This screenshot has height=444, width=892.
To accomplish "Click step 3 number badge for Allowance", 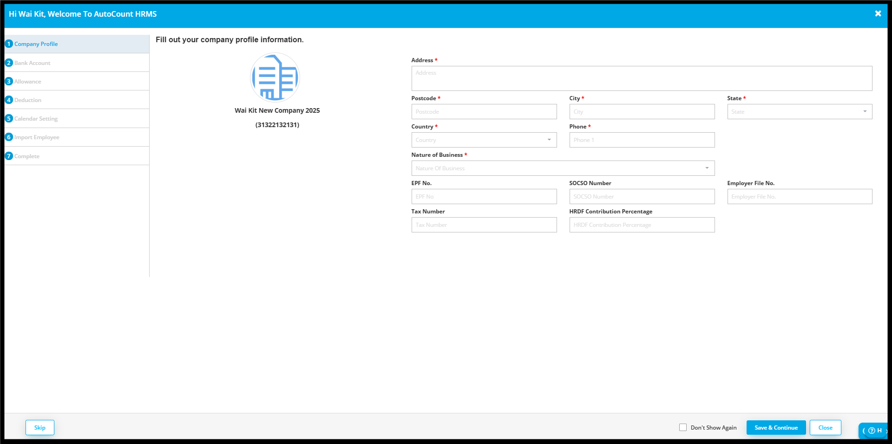I will coord(9,81).
